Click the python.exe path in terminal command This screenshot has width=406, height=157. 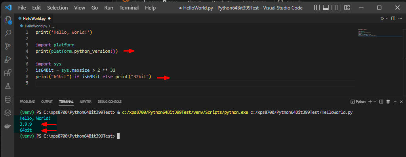(185, 113)
